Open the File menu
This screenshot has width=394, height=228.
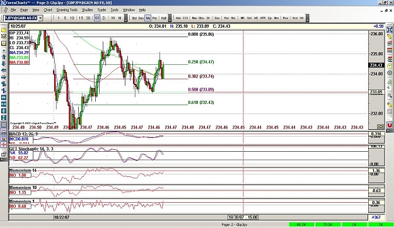click(13, 10)
